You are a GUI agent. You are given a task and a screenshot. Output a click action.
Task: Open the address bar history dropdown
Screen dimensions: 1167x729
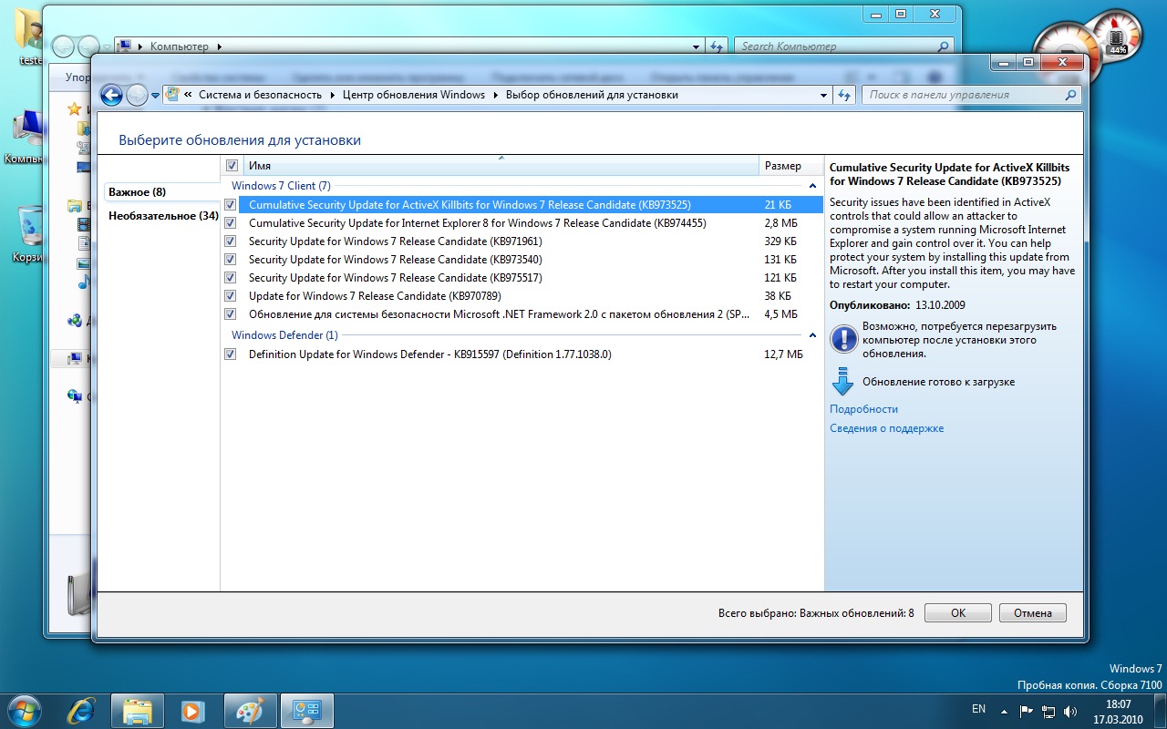coord(822,95)
